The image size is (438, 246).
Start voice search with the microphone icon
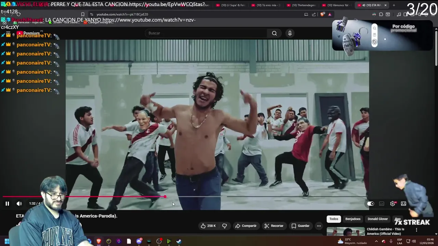tap(290, 33)
